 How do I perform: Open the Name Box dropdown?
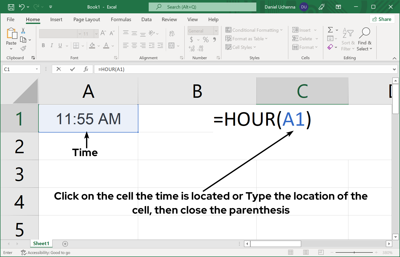click(x=37, y=69)
